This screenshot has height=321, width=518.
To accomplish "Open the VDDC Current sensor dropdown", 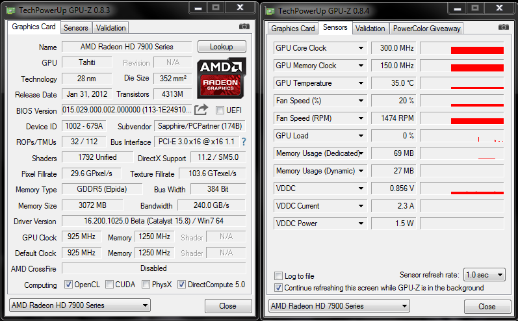I will point(361,206).
